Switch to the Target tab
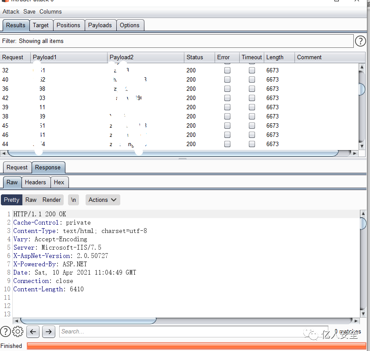370x351 pixels. [x=41, y=25]
